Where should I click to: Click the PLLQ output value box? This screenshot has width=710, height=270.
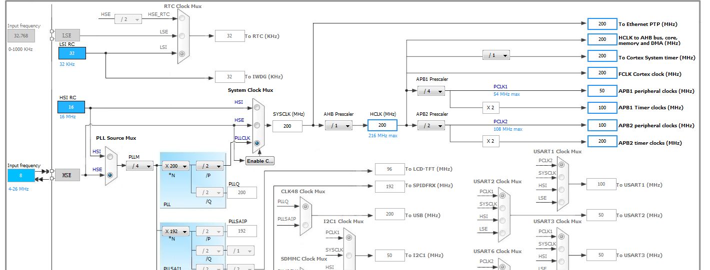(x=242, y=192)
